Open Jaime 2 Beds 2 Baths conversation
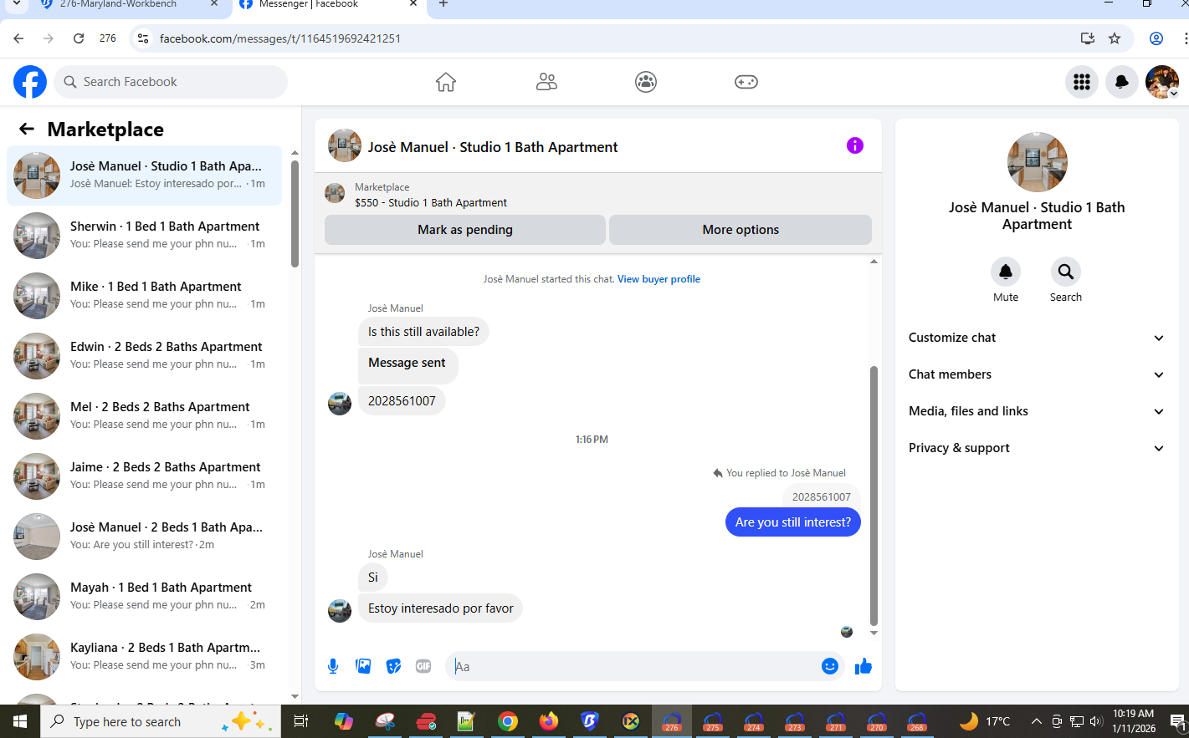1189x738 pixels. (144, 476)
